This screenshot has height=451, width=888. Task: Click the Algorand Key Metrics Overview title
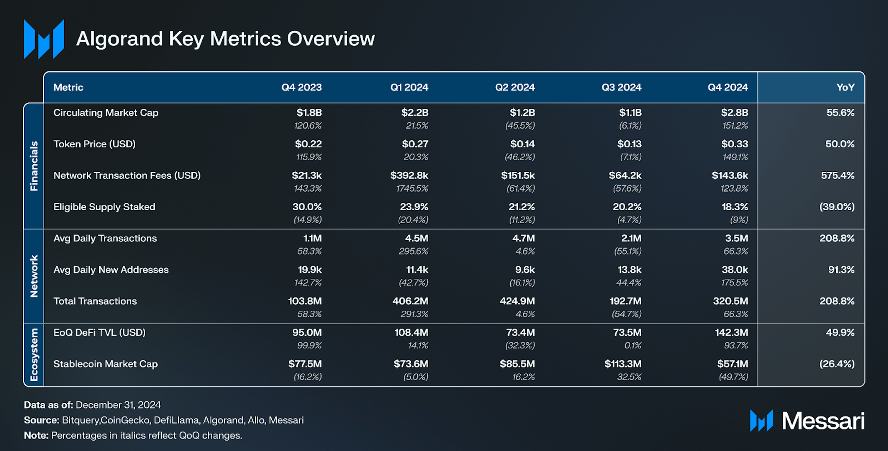pos(225,39)
